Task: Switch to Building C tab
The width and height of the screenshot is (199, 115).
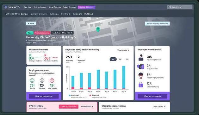Action: [x=77, y=14]
